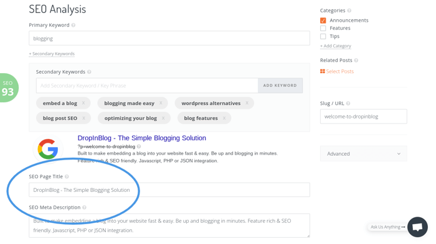Select the 'optimizing your blog' keyword tag text
Viewport: 436px width, 244px height.
131,118
